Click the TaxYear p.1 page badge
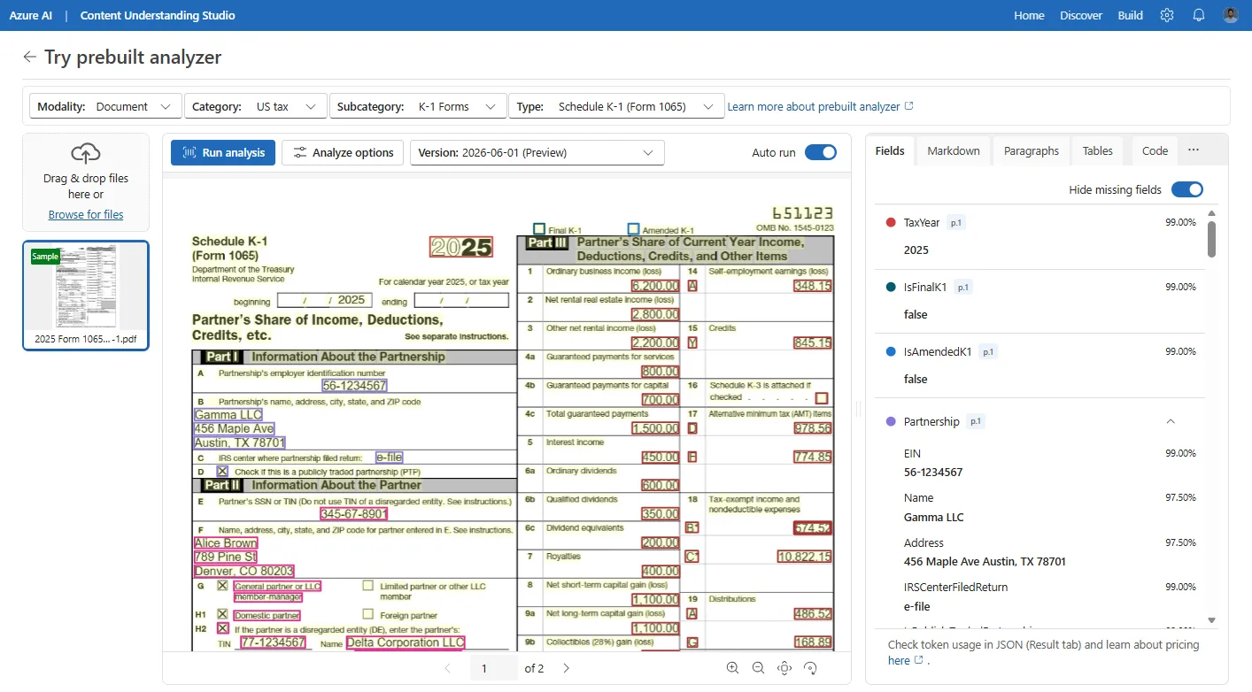Image resolution: width=1252 pixels, height=692 pixels. pos(955,223)
